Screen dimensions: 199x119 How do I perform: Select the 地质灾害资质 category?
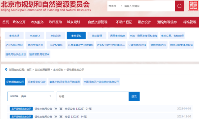click(35, 45)
